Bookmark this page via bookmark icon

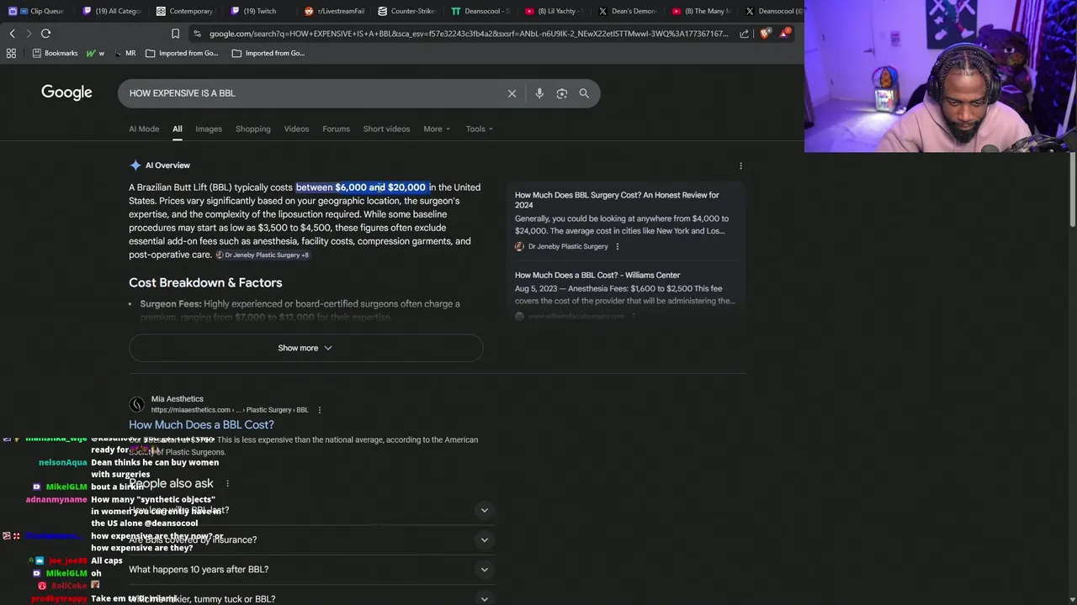175,34
